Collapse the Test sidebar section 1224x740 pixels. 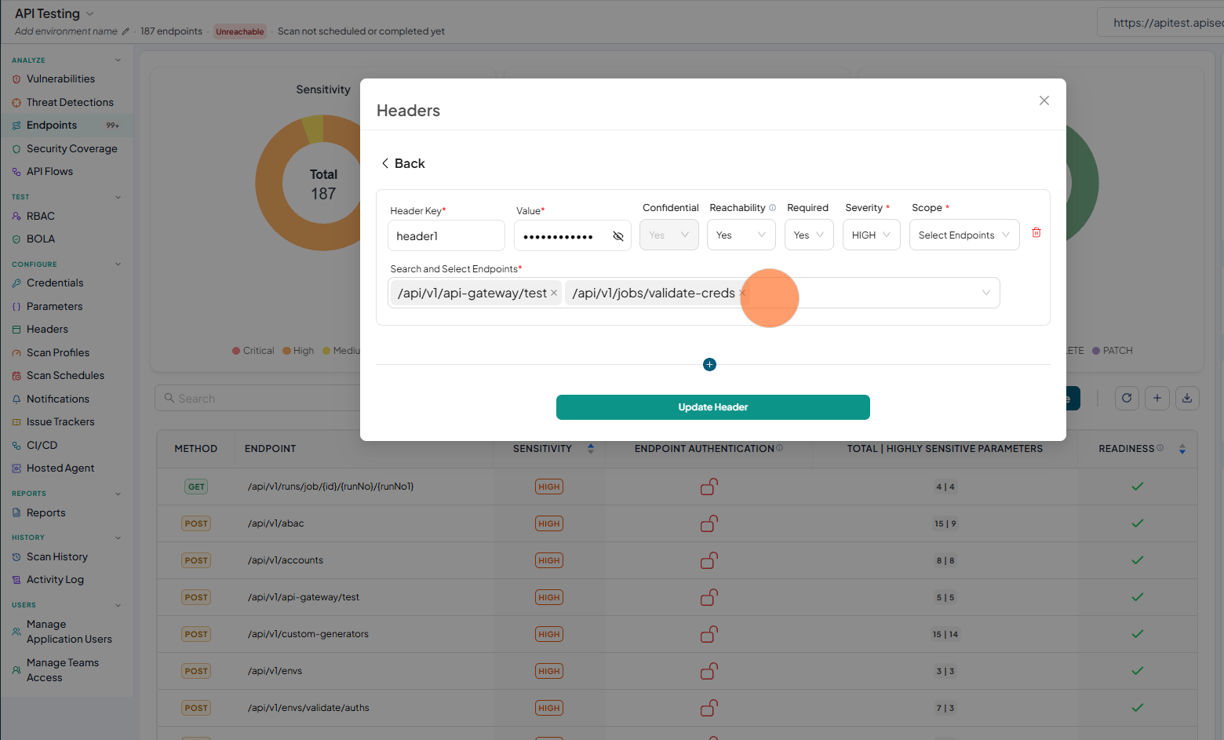click(118, 197)
